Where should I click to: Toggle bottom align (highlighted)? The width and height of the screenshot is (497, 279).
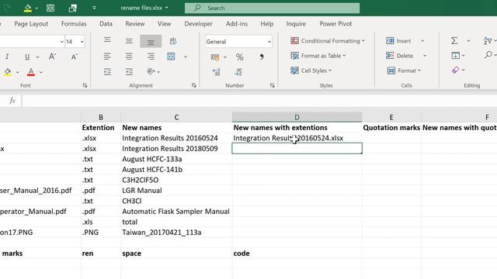(151, 41)
